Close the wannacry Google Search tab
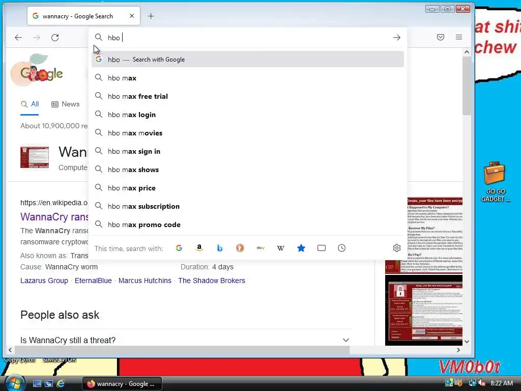This screenshot has height=391, width=521. (132, 16)
